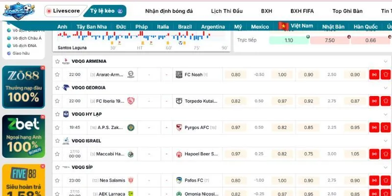Select Trực tiếp odds 1.10
392x196 pixels.
(x=289, y=40)
